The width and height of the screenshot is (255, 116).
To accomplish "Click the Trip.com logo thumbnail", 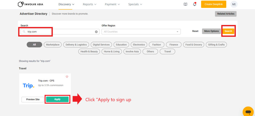I will point(28,86).
